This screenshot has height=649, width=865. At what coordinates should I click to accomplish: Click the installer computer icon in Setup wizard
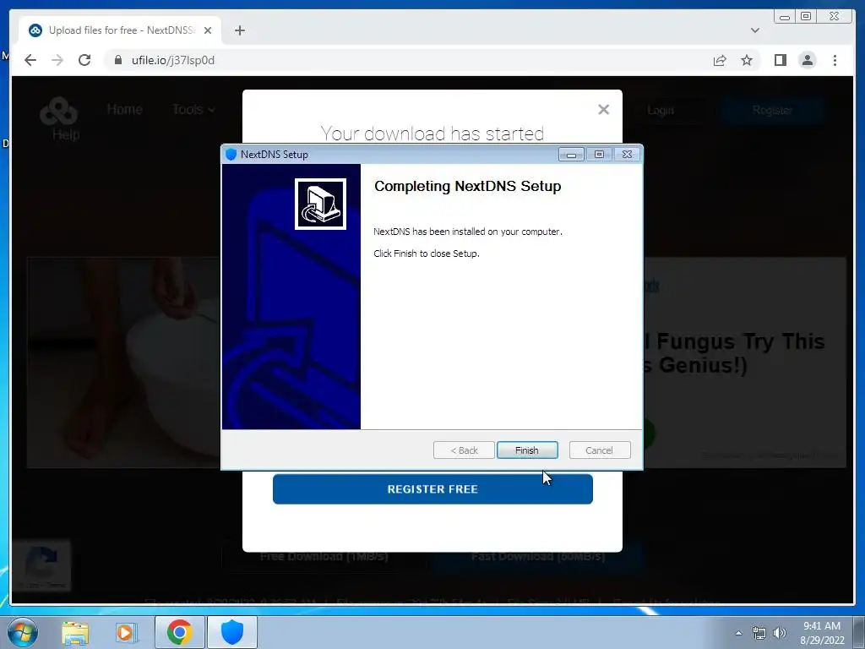(x=320, y=204)
